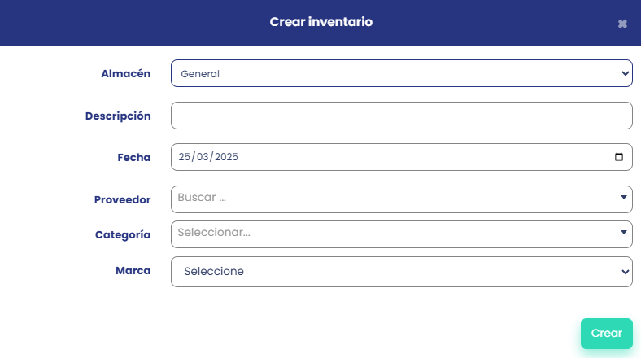Click the Proveedor dropdown arrow

623,197
